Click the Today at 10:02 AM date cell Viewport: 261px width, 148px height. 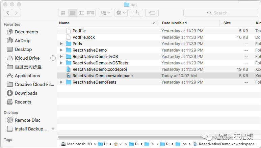[179, 76]
